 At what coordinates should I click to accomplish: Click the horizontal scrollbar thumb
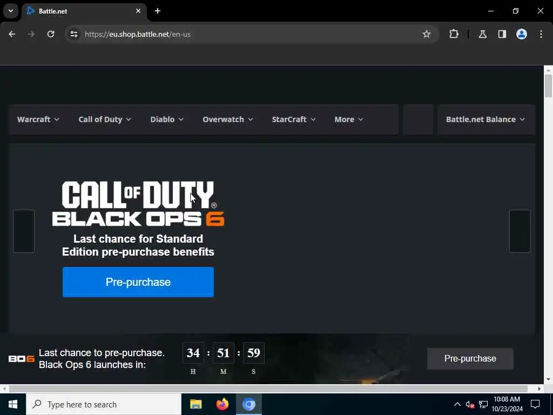(x=268, y=389)
